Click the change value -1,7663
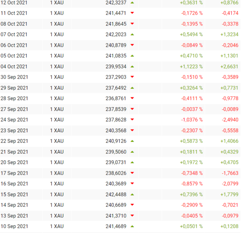242x233 pixels. click(x=230, y=173)
